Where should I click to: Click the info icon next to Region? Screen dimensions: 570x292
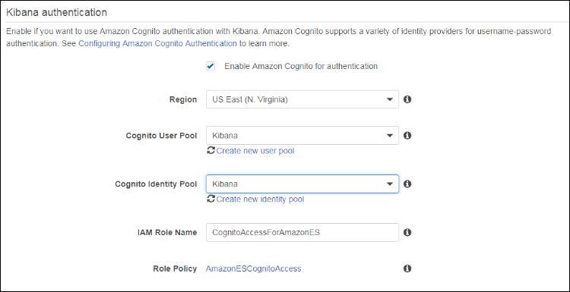click(407, 99)
